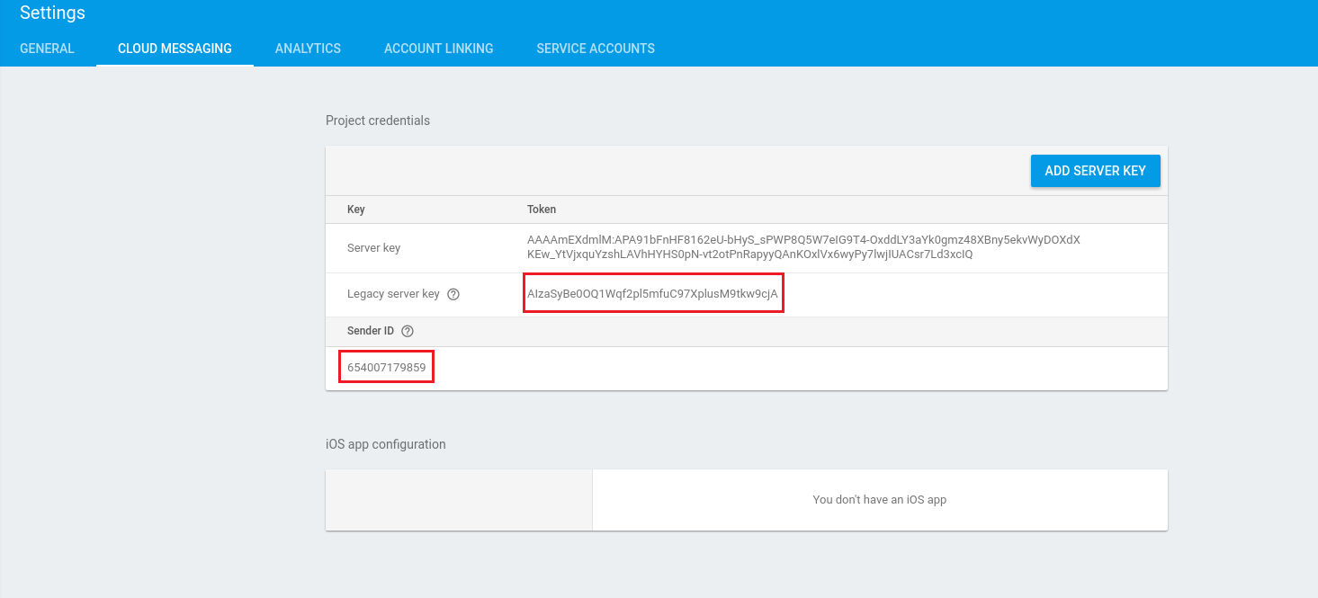Click the Sender ID label text
The image size is (1318, 598).
coord(371,331)
